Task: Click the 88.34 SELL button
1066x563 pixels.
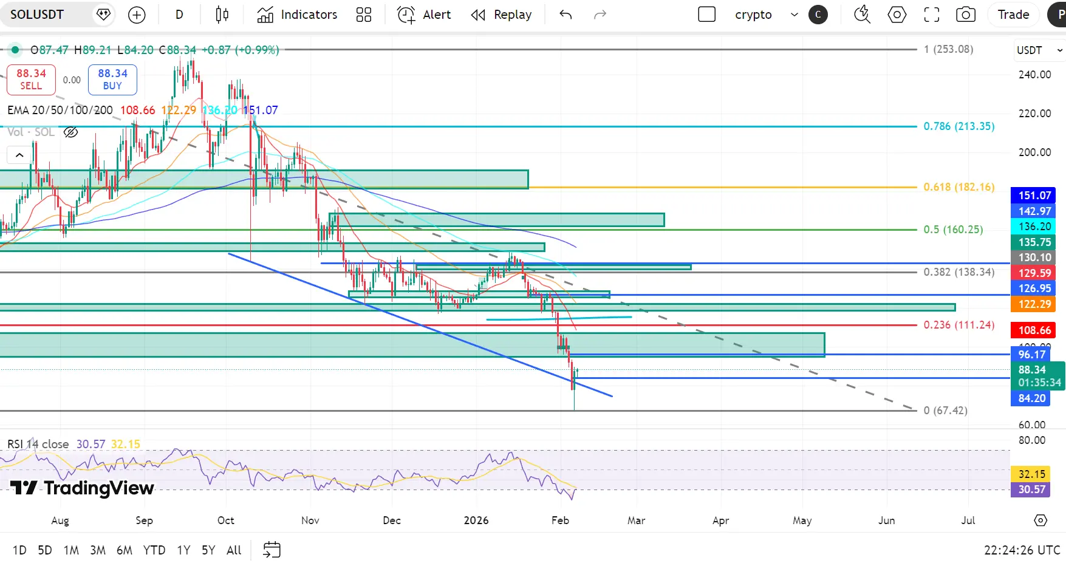Action: (31, 80)
